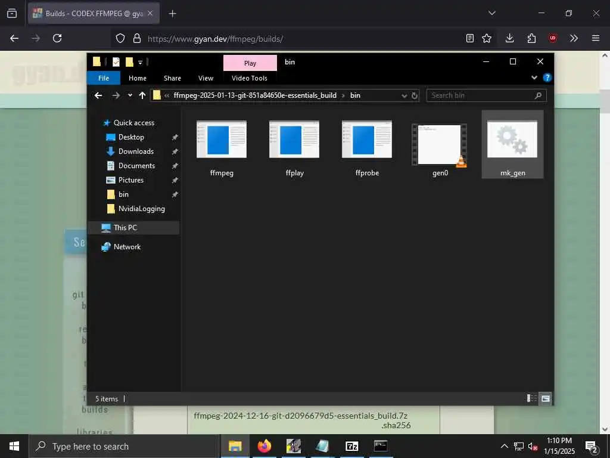Viewport: 610px width, 458px height.
Task: Open command prompt from the taskbar
Action: pos(381,446)
